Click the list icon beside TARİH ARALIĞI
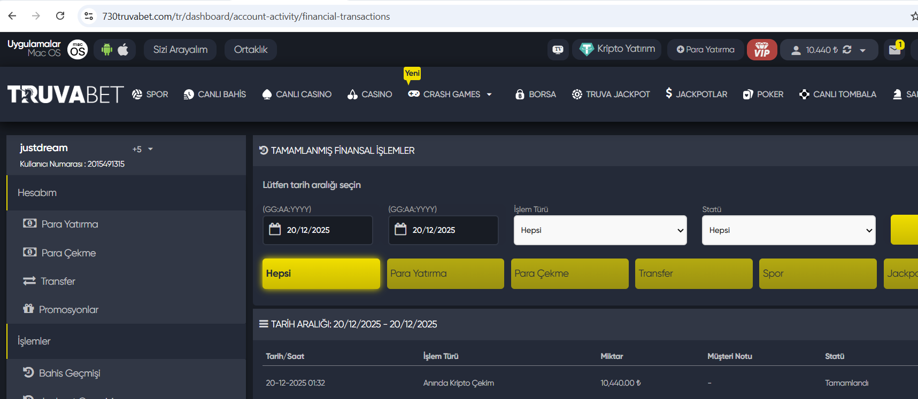 click(264, 324)
